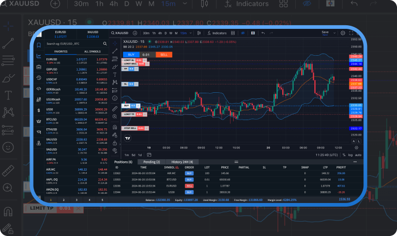This screenshot has width=397, height=236.
Task: Click the orange SELL button above the chart
Action: coord(164,55)
